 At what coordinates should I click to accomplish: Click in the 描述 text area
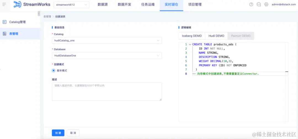(x=107, y=91)
